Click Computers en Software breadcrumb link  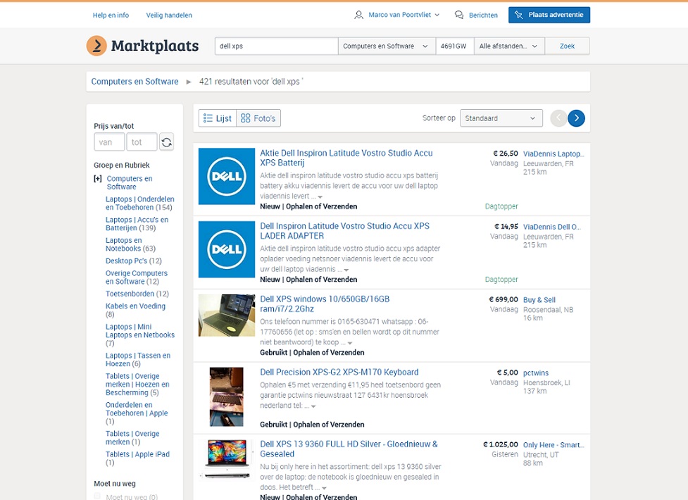tap(135, 81)
